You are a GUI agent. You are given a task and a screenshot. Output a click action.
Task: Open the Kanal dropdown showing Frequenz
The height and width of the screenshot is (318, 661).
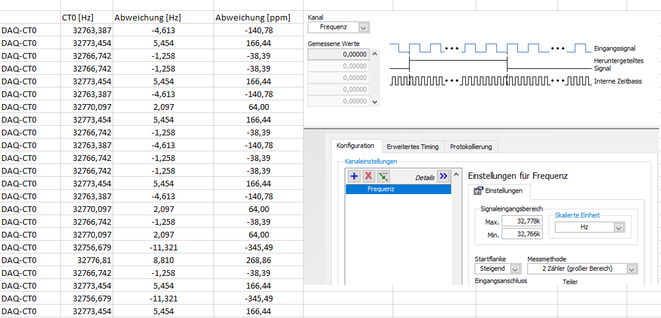click(x=363, y=27)
